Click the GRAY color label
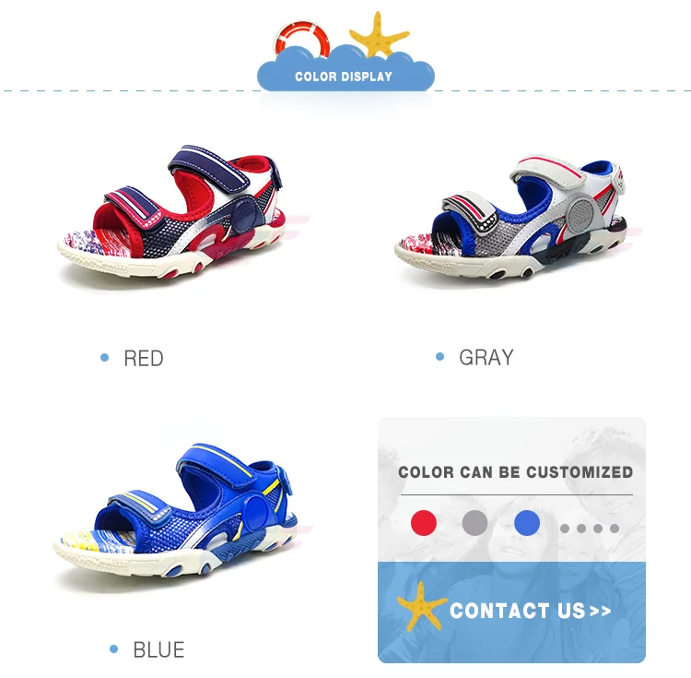Screen dimensions: 691x678 pyautogui.click(x=486, y=357)
